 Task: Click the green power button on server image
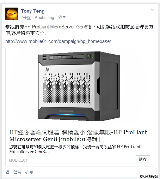[89, 56]
